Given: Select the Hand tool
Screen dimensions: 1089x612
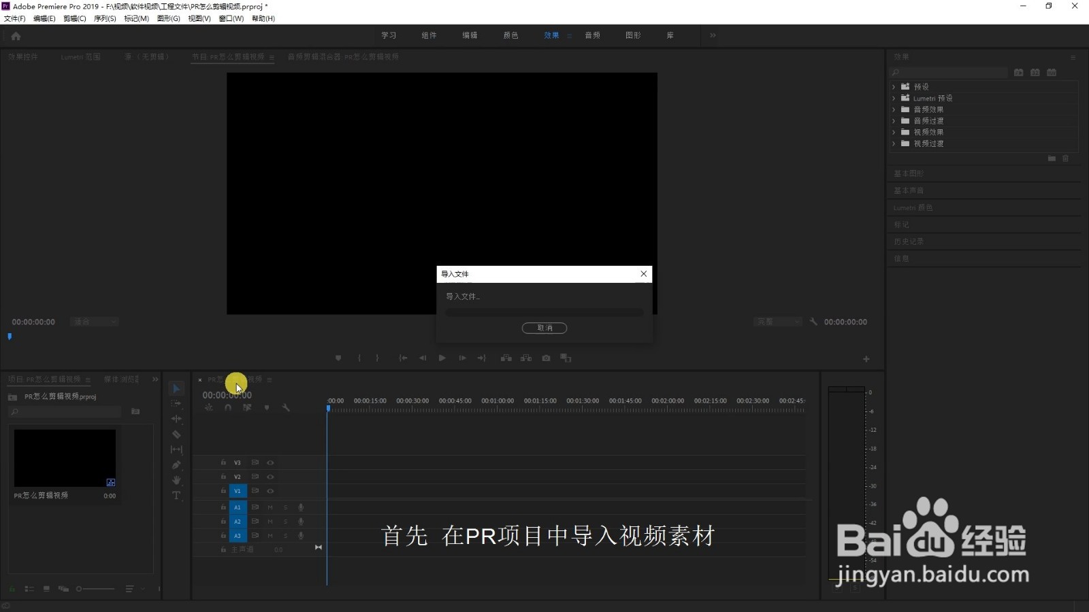Looking at the screenshot, I should [x=176, y=480].
